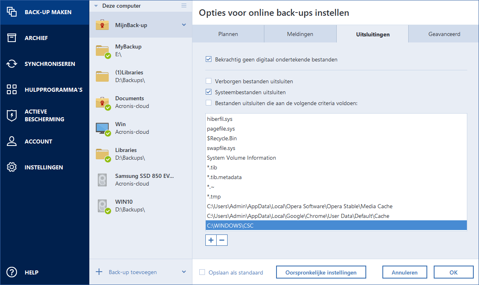The width and height of the screenshot is (479, 285).
Task: Confirm with the OK button
Action: coord(454,272)
